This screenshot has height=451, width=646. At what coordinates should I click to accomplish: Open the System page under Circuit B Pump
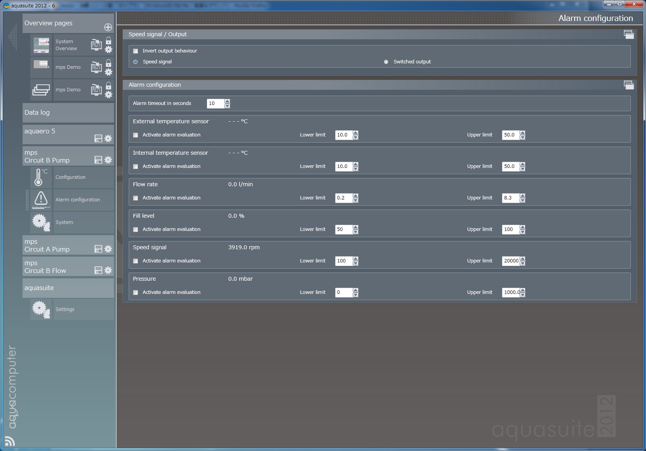coord(83,222)
